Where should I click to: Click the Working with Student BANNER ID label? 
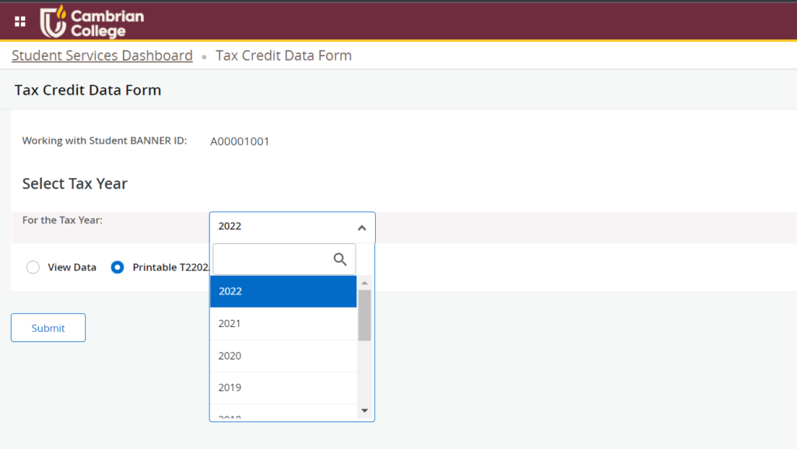(x=105, y=141)
